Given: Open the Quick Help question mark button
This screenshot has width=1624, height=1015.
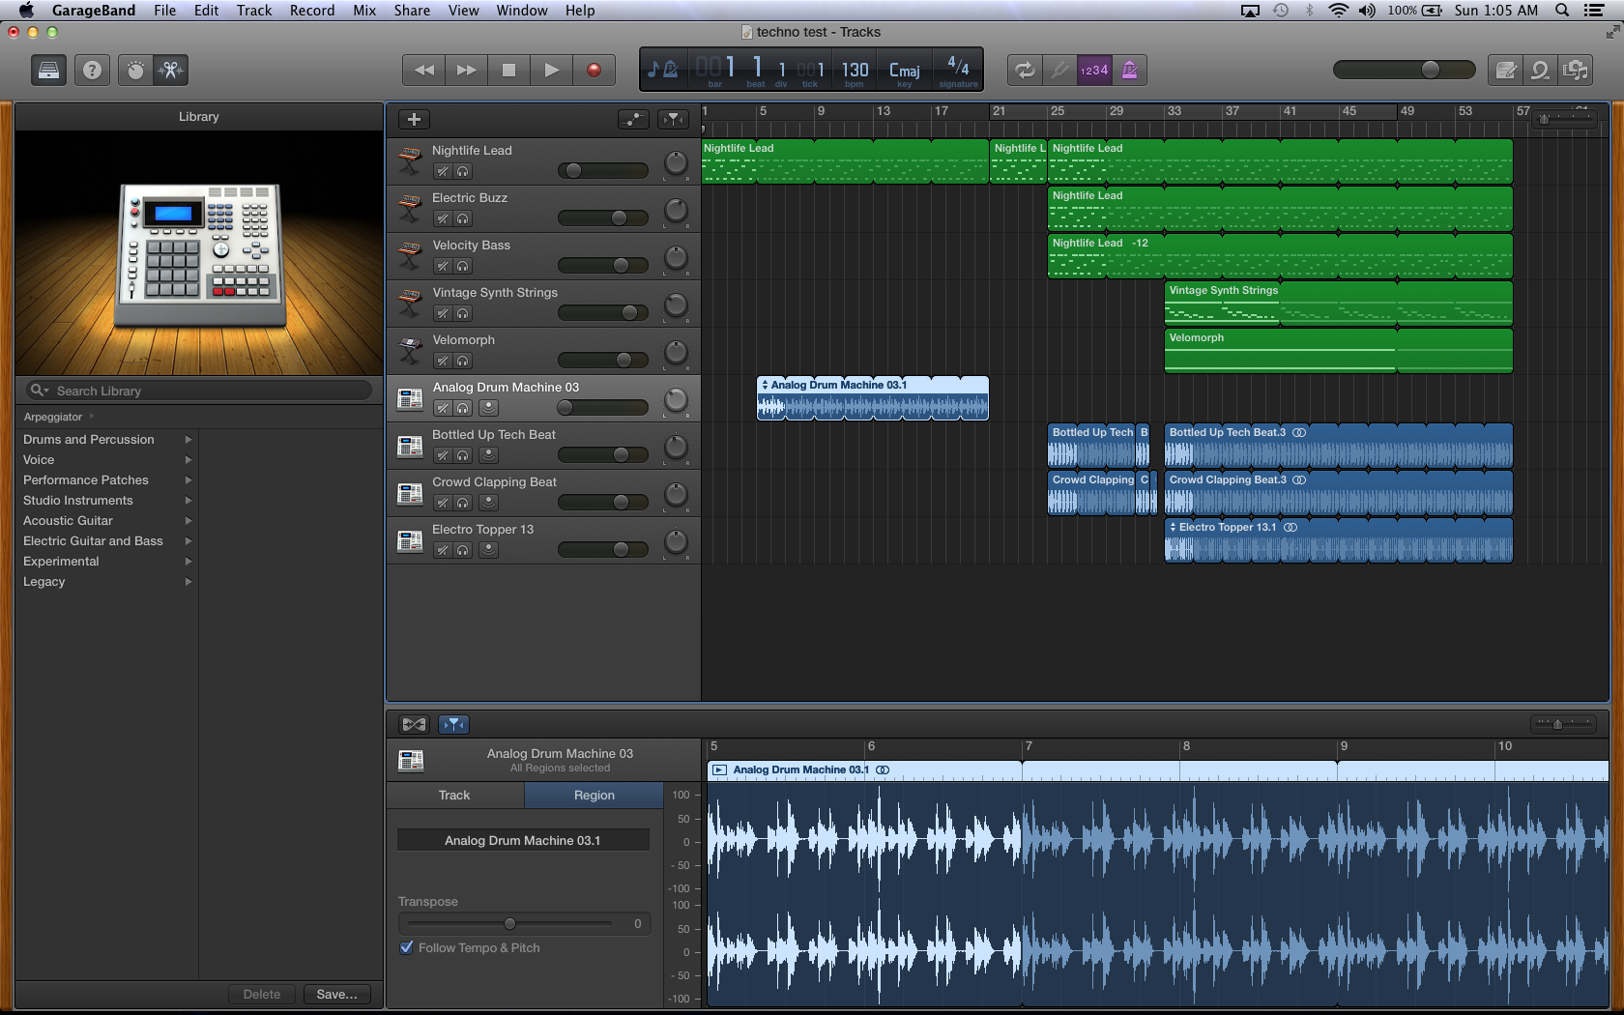Looking at the screenshot, I should [92, 70].
